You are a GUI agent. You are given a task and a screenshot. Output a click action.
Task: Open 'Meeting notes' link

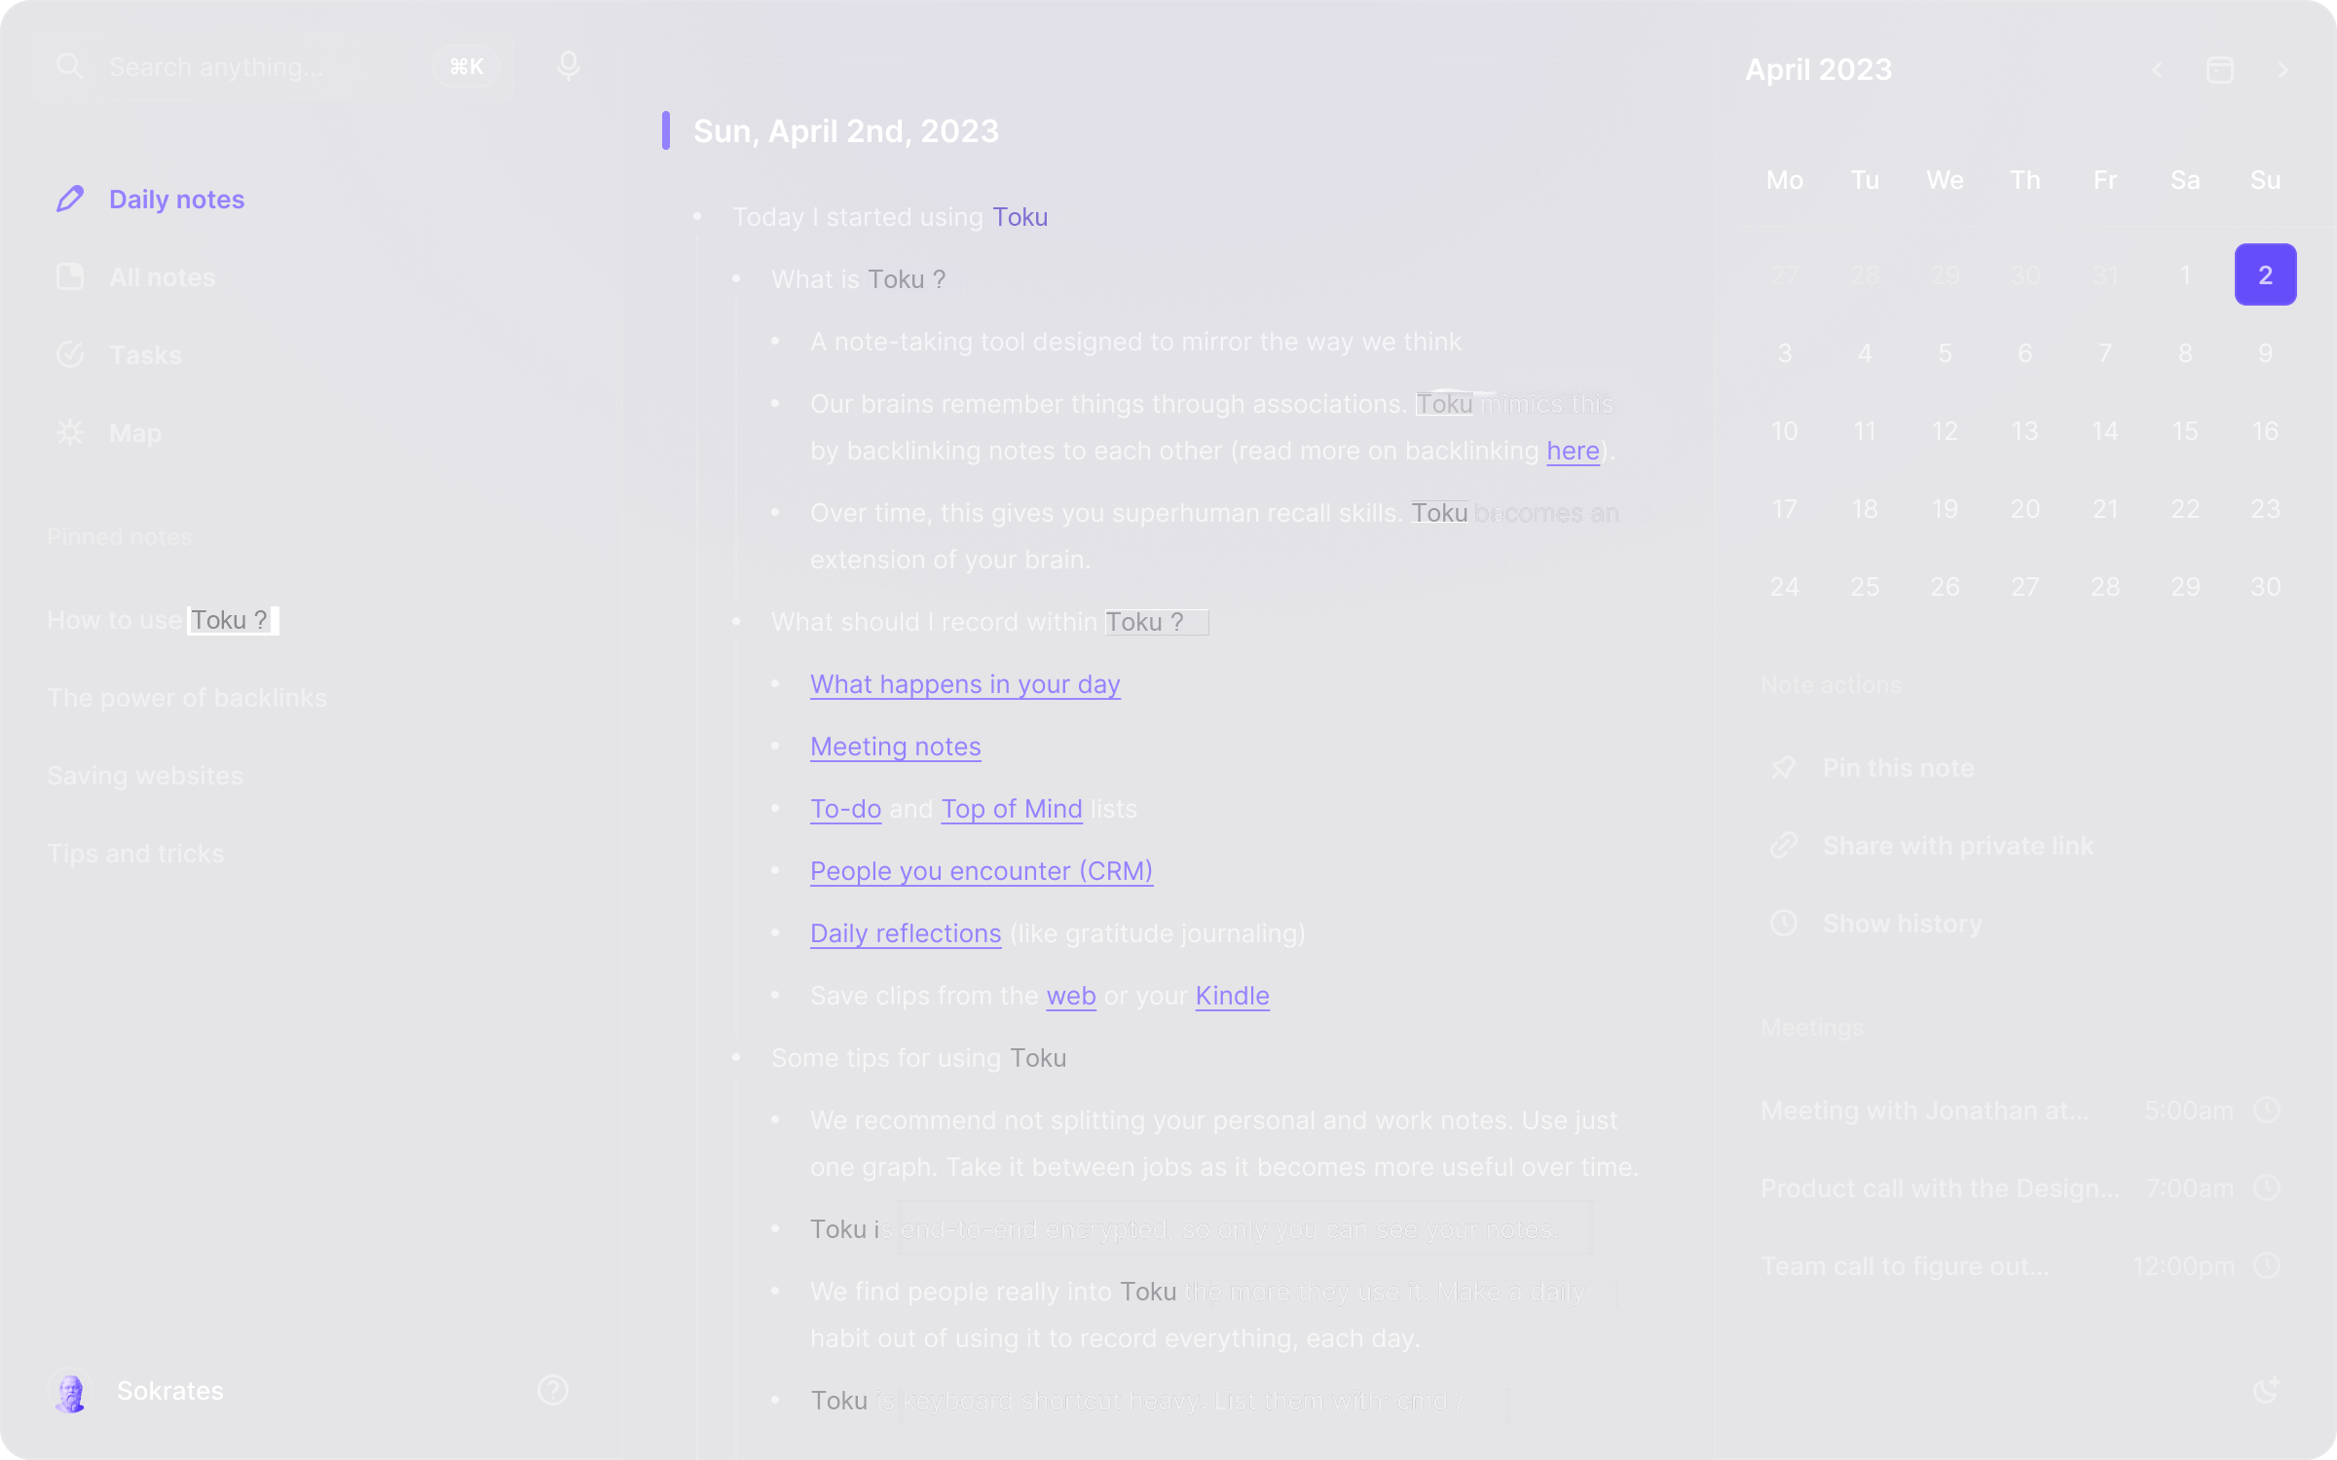point(895,747)
